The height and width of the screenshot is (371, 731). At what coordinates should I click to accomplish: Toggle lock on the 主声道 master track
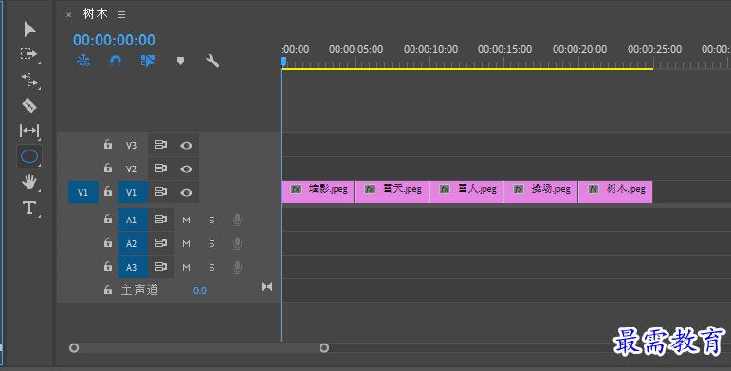click(x=108, y=290)
